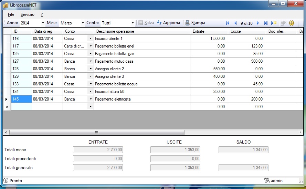Click the ID column header
306x189 pixels.
(x=21, y=31)
